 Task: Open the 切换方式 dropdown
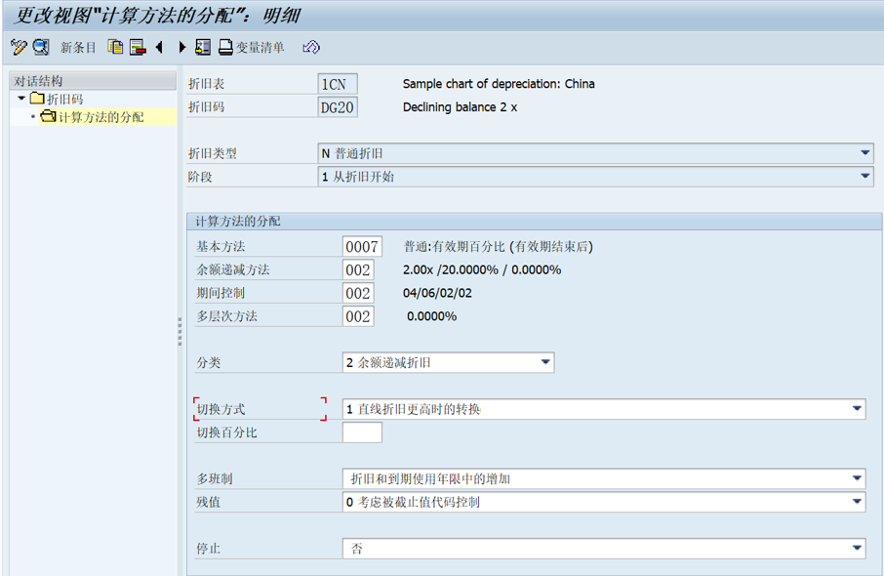(858, 409)
